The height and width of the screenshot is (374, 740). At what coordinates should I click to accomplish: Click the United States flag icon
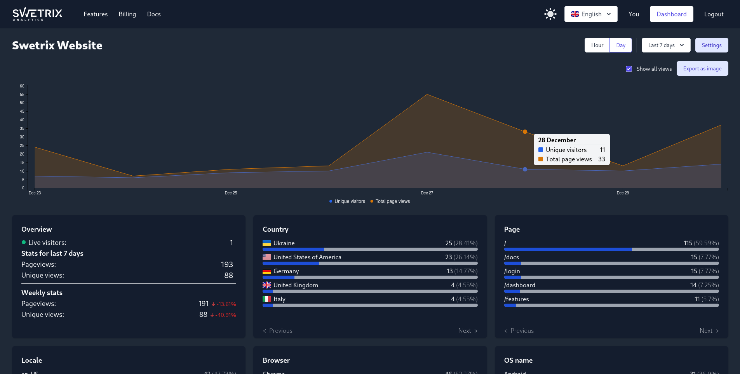266,257
